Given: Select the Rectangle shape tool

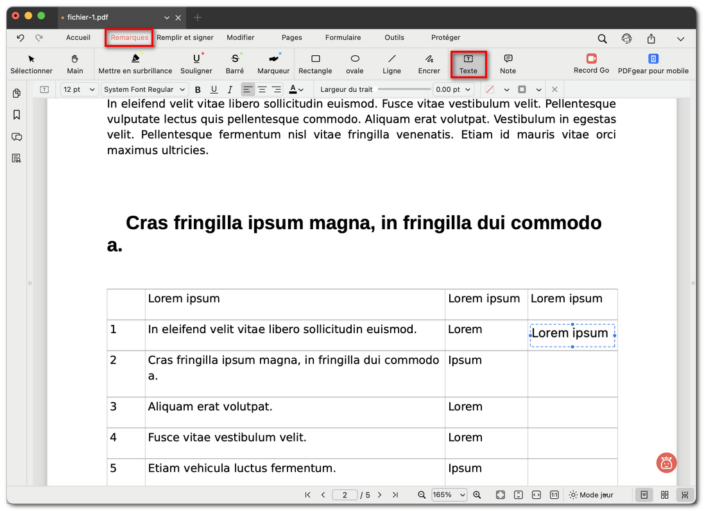Looking at the screenshot, I should [315, 64].
